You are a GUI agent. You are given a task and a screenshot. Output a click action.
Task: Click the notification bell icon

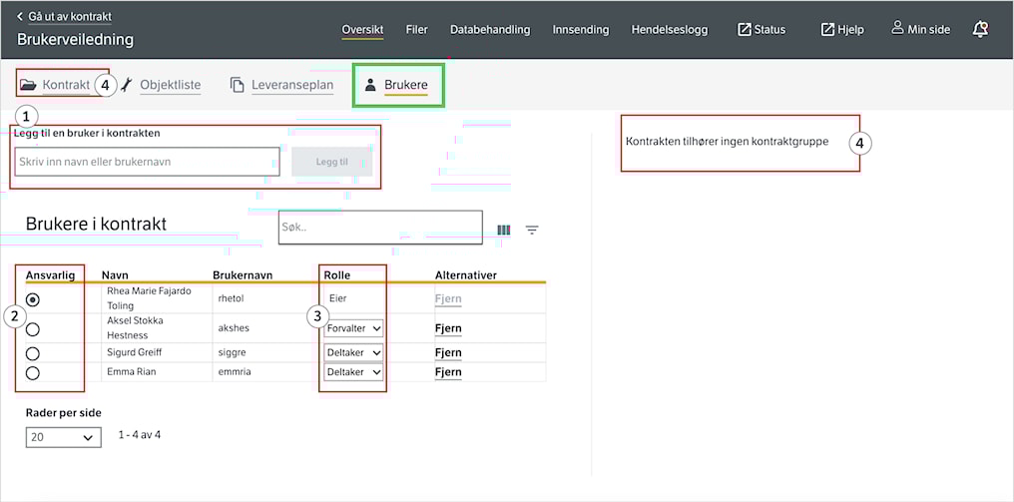click(x=980, y=29)
